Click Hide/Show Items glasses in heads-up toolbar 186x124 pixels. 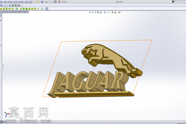click(108, 12)
